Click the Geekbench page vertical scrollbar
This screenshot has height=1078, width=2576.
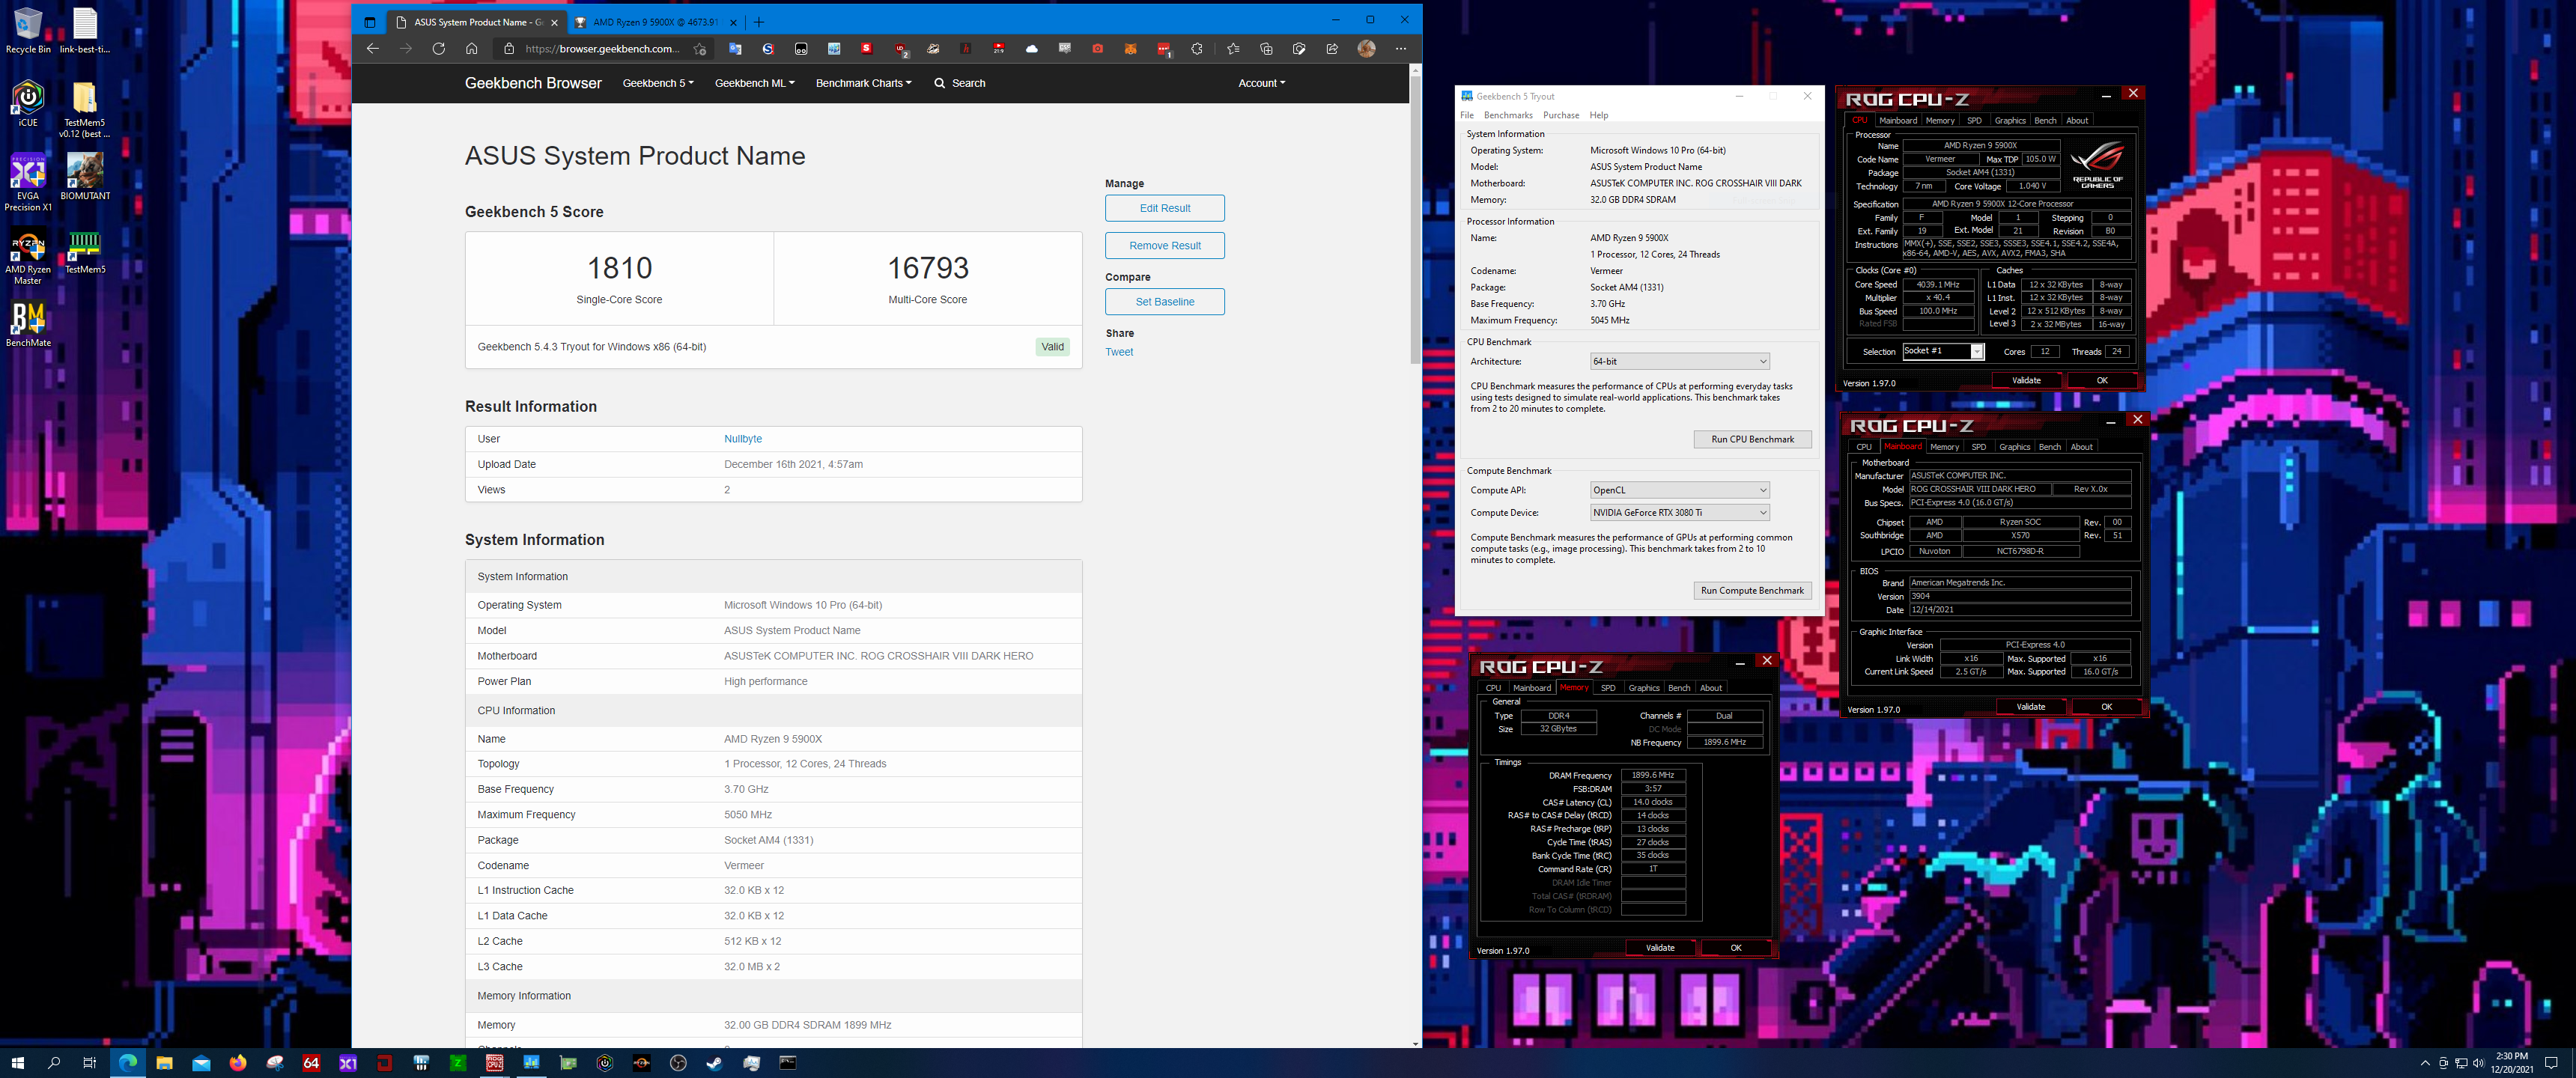(x=1415, y=220)
